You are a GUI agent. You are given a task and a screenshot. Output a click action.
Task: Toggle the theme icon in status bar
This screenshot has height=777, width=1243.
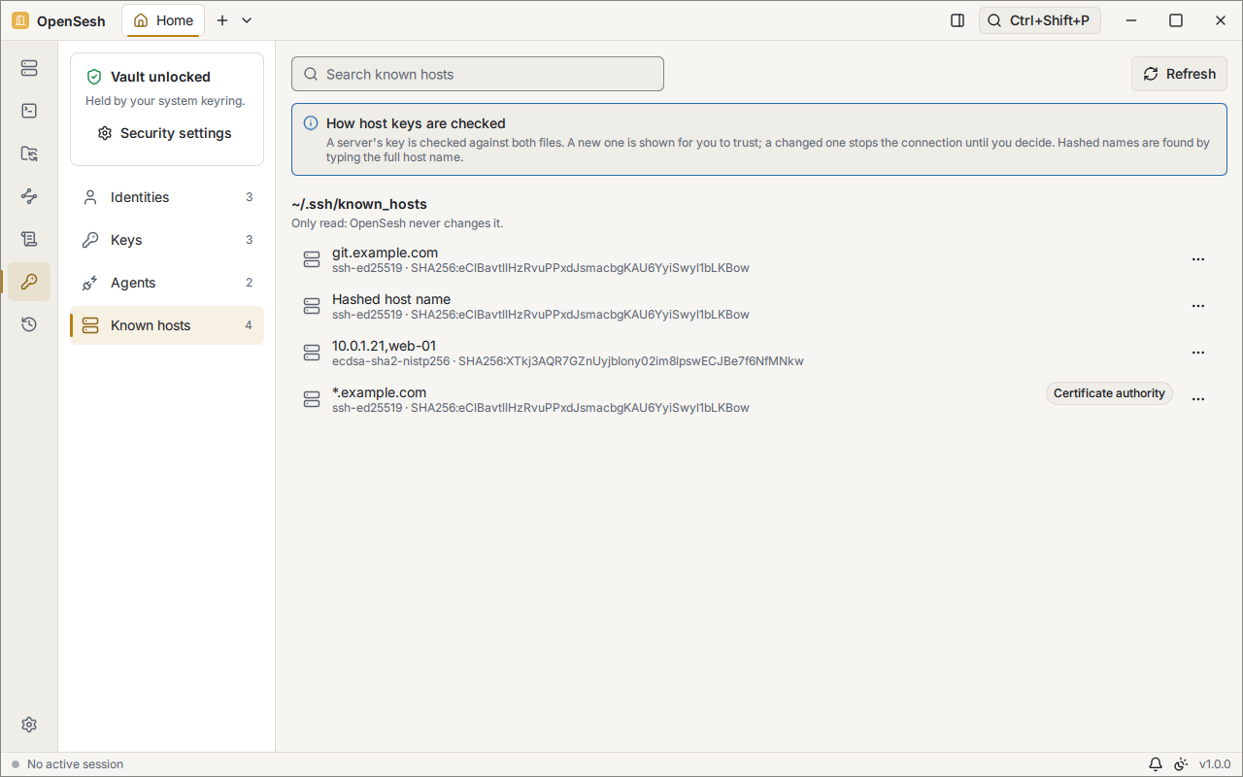tap(1181, 764)
